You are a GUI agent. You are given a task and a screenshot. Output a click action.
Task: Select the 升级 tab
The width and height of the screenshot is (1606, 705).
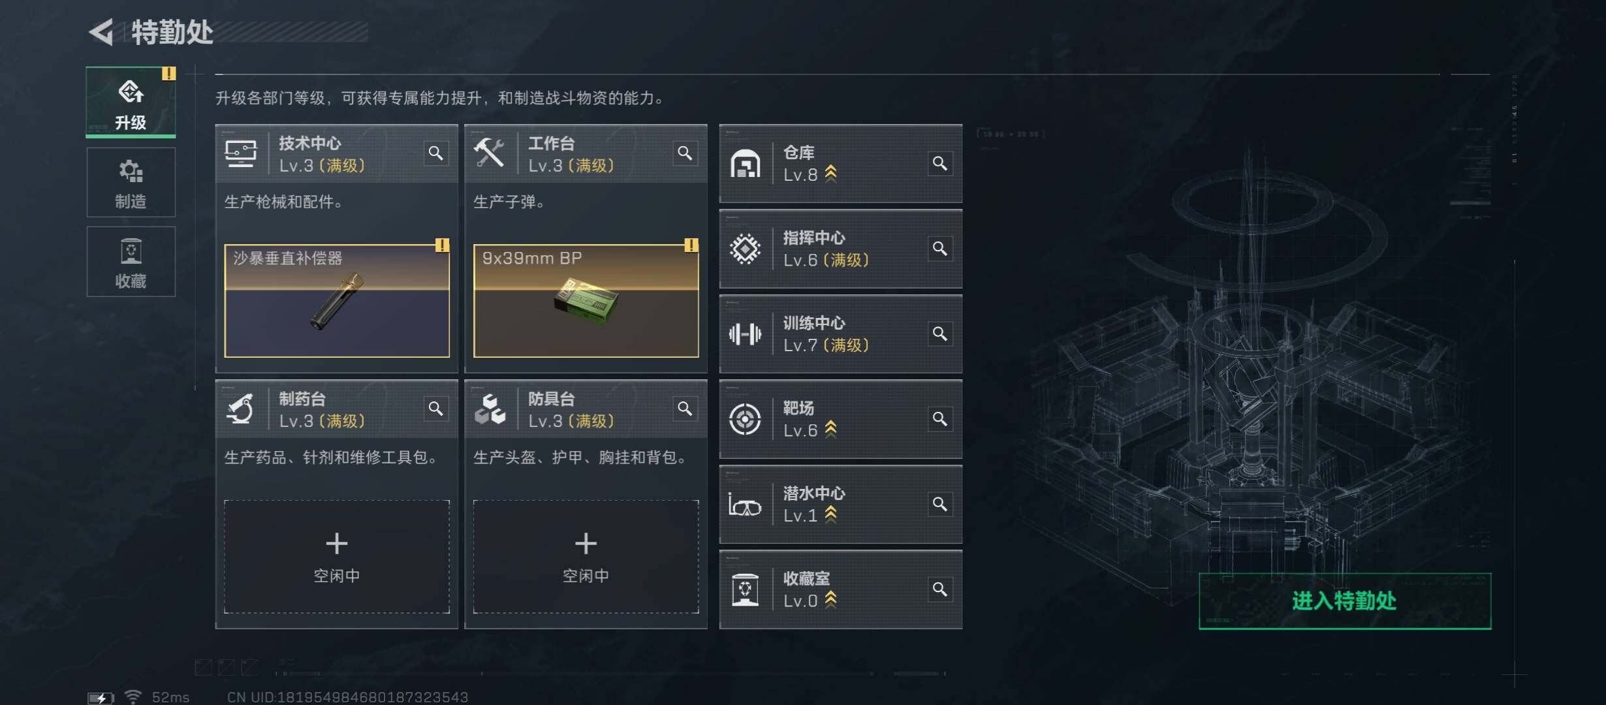[131, 102]
